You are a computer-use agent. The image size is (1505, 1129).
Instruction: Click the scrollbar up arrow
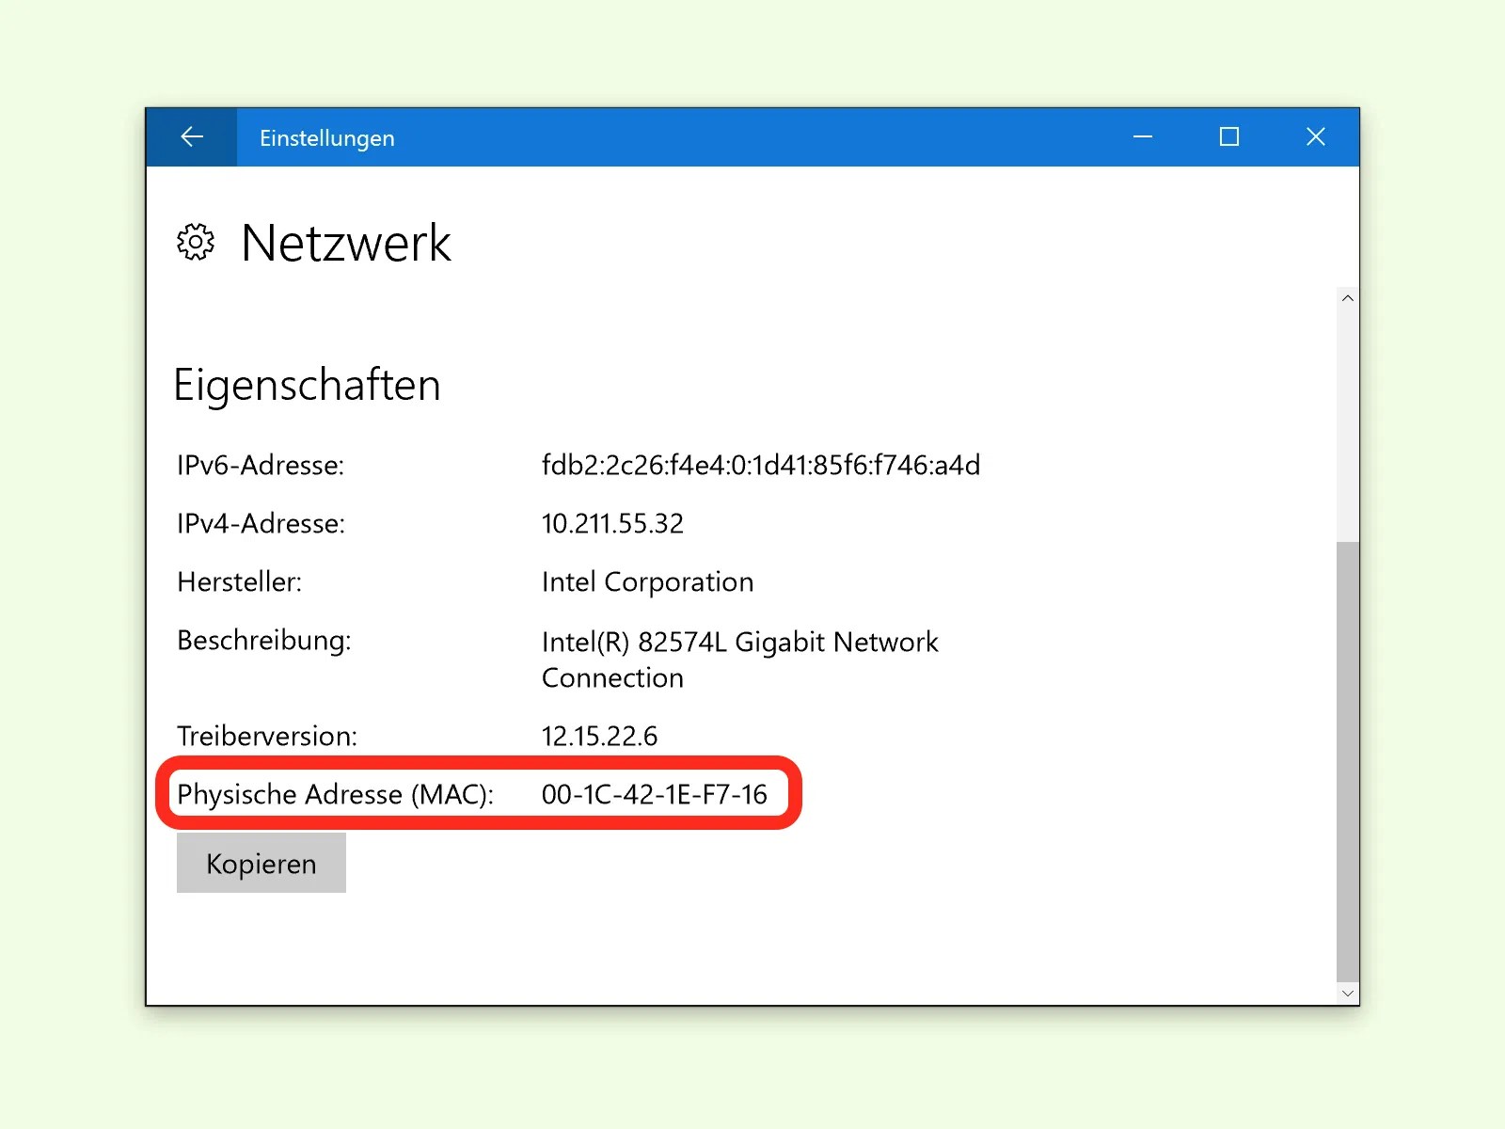[x=1347, y=297]
